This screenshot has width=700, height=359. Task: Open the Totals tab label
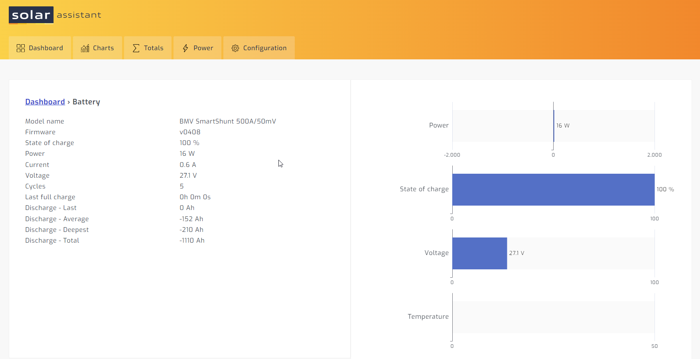(x=154, y=48)
